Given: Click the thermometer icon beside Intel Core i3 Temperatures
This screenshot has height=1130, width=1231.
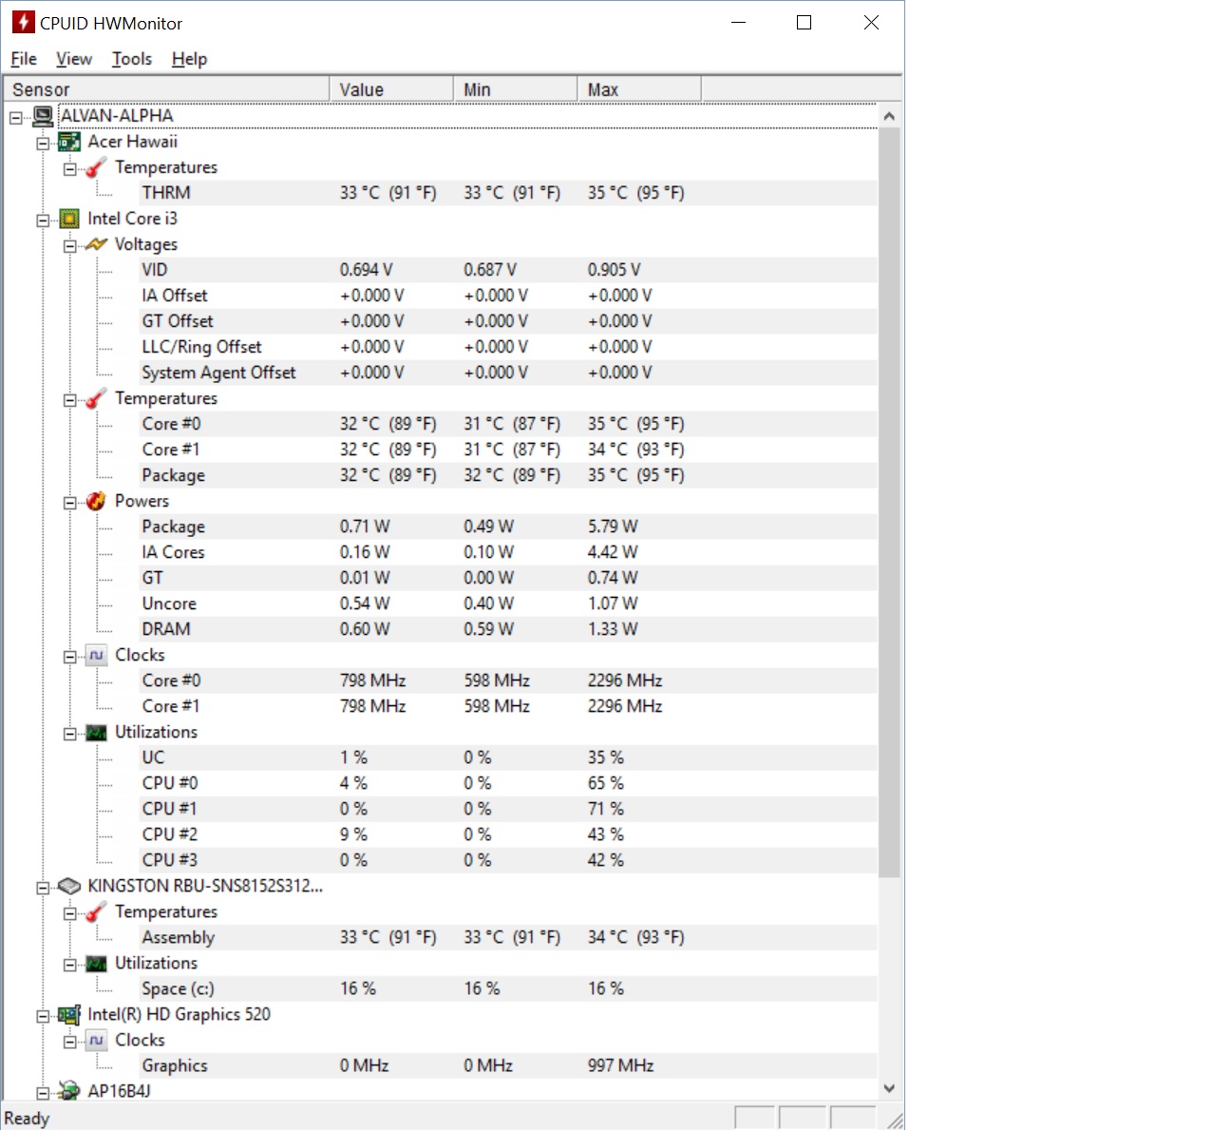Looking at the screenshot, I should [x=96, y=398].
